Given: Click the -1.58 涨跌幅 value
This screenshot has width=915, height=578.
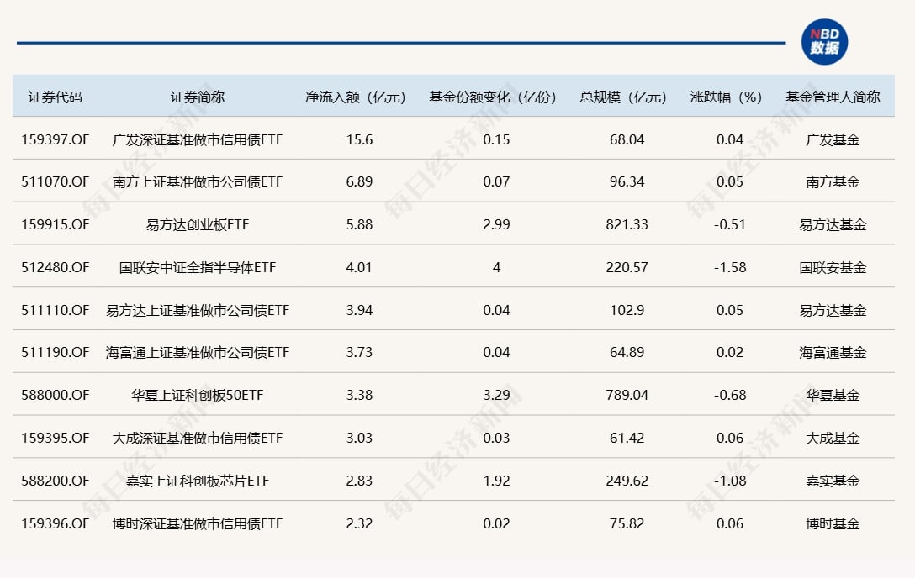Looking at the screenshot, I should point(727,267).
